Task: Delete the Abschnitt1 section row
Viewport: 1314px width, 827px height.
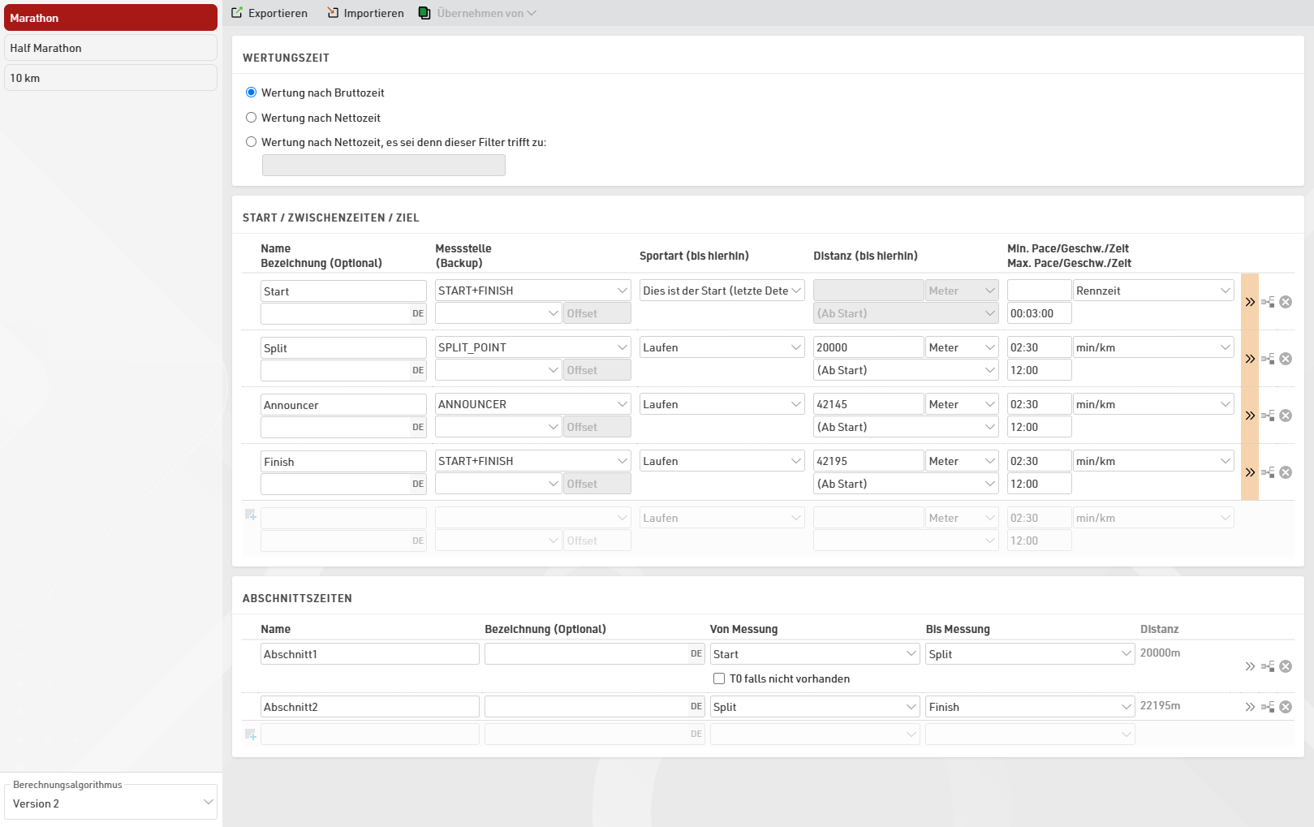Action: point(1286,666)
